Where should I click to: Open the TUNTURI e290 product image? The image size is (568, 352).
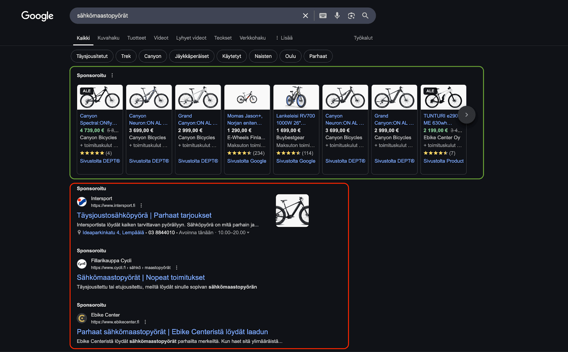click(x=443, y=97)
